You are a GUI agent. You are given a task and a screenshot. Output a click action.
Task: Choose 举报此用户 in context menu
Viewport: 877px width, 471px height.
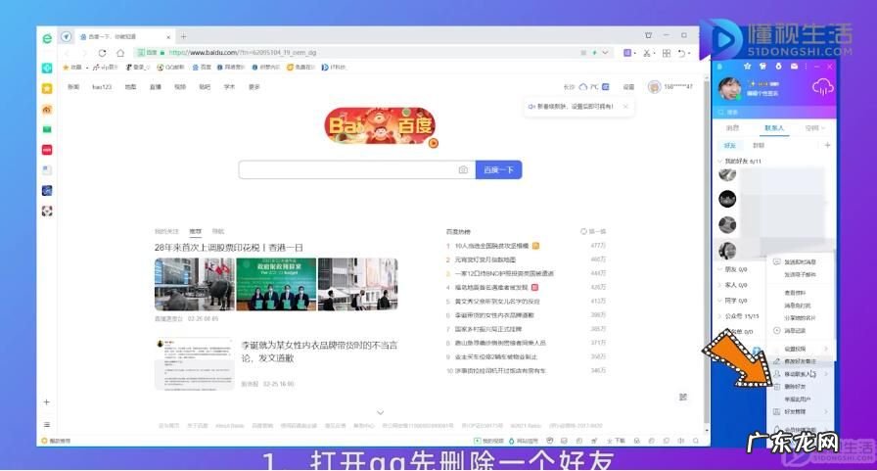coord(797,400)
